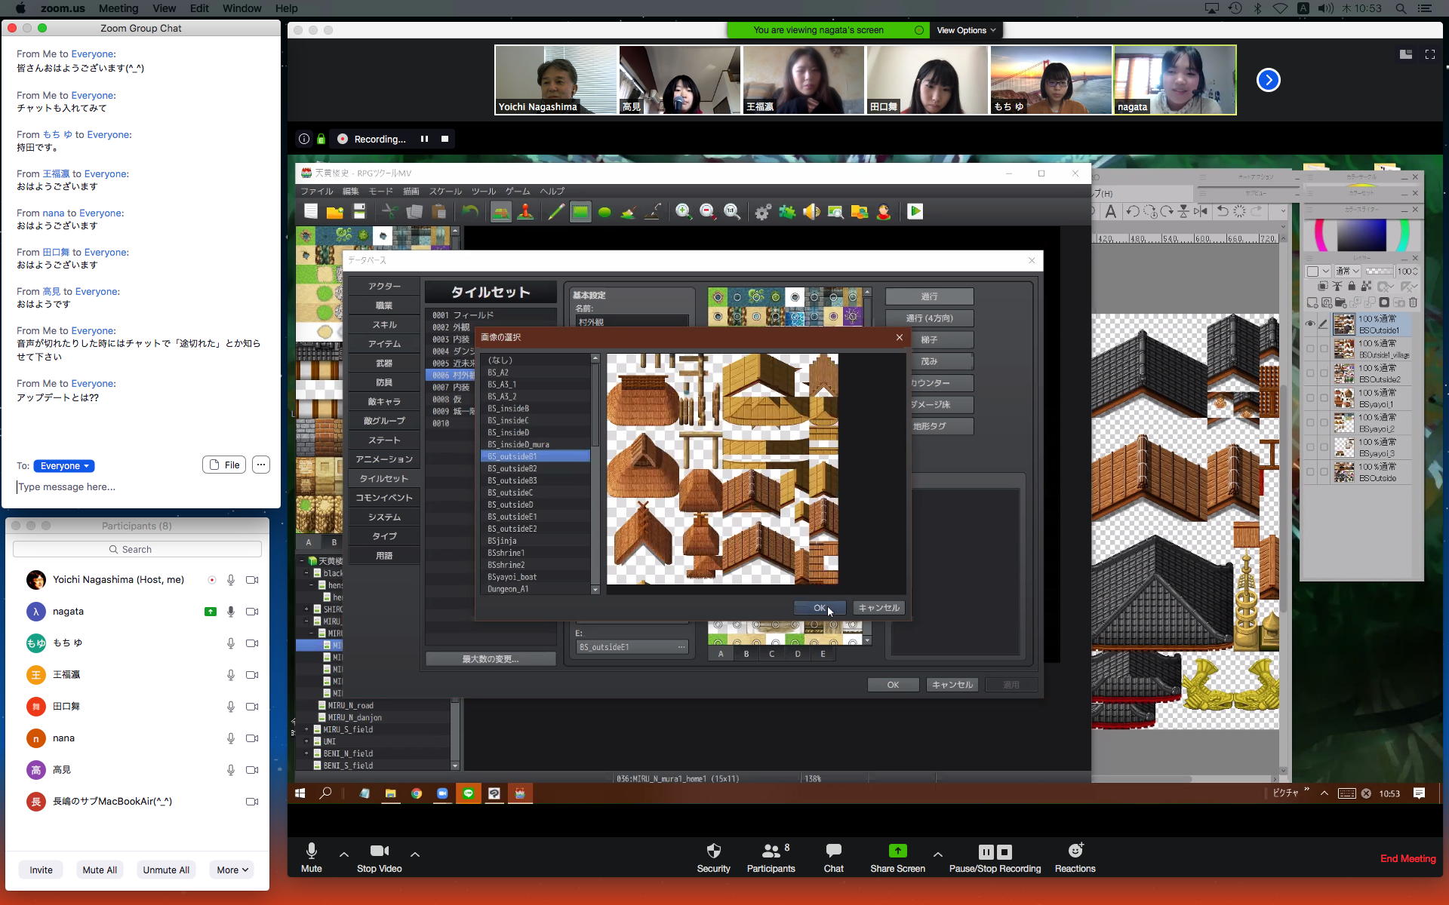Open the Chat bubble icon
The image size is (1449, 905).
click(x=833, y=851)
